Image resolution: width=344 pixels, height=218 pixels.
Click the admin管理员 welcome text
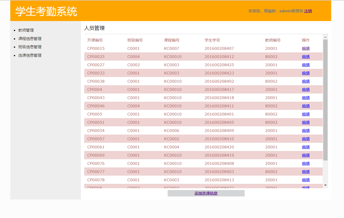291,11
